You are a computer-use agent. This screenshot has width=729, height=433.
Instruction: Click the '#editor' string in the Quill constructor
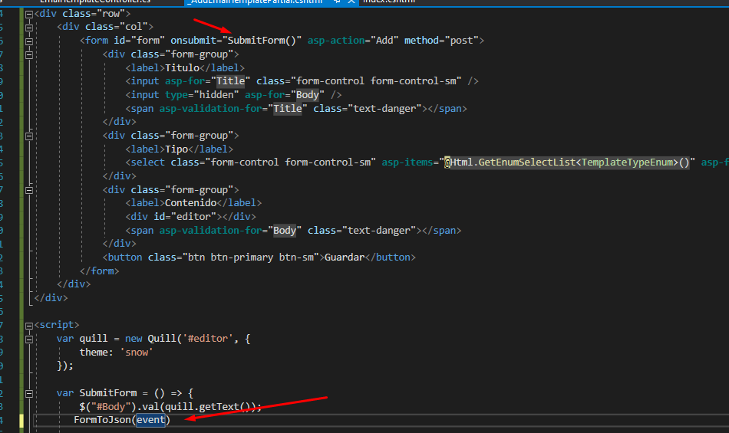208,339
